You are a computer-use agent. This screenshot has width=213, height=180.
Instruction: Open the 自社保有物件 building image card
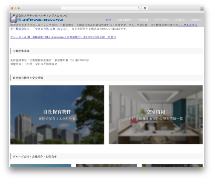(x=57, y=115)
